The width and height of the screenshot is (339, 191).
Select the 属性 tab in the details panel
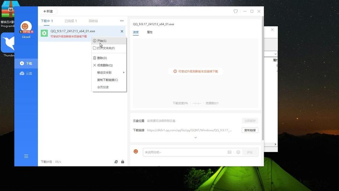point(149,32)
